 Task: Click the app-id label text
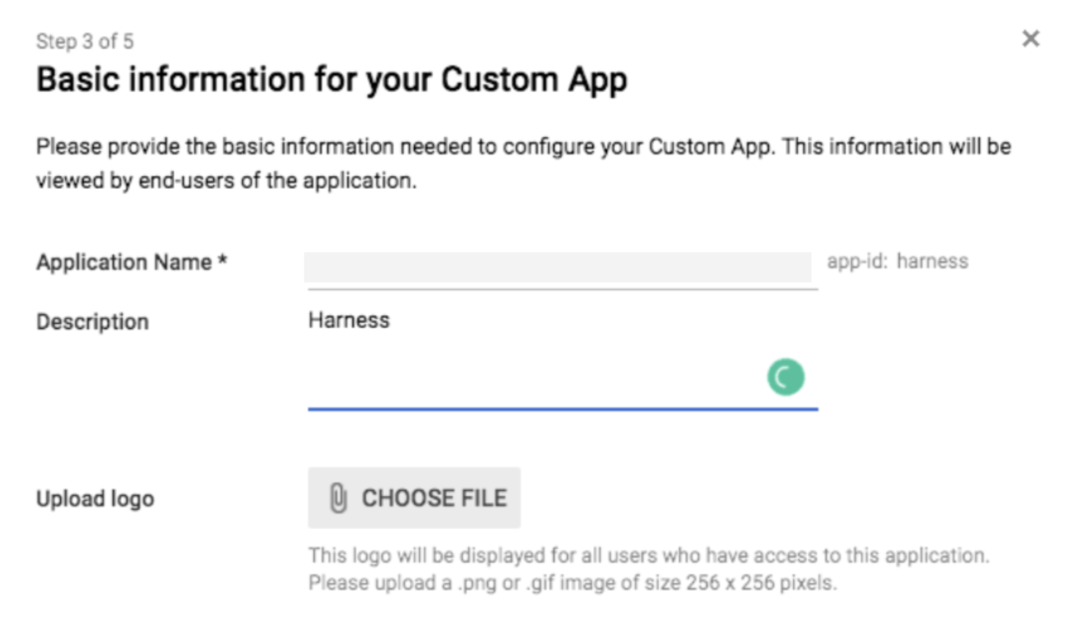tap(857, 261)
